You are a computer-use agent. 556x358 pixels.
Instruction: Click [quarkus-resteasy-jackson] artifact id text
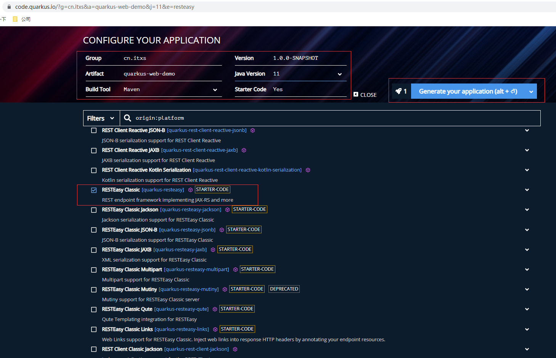191,210
